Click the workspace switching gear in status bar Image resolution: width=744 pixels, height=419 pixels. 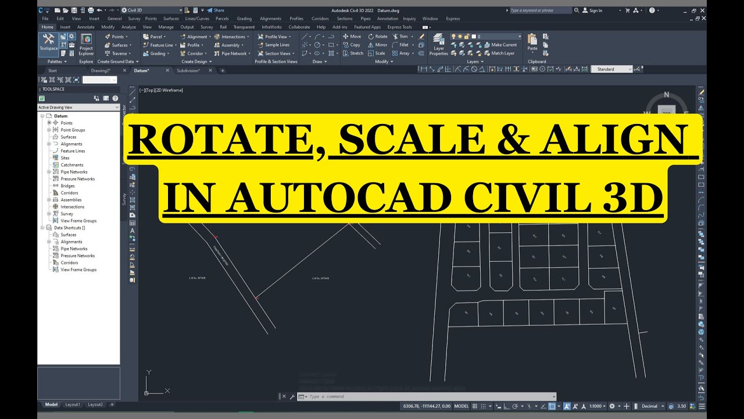[x=611, y=406]
